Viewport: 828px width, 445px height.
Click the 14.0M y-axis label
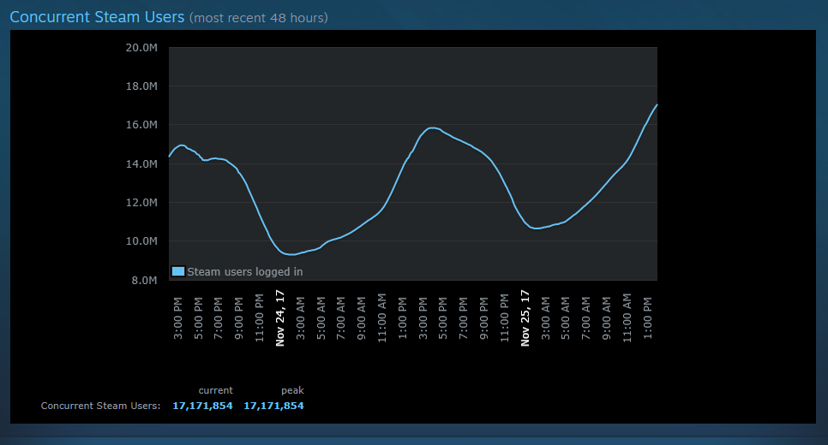pos(141,163)
